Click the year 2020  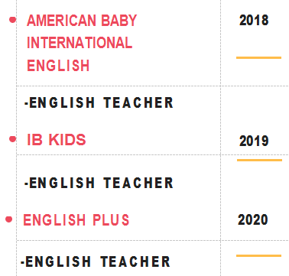coord(253,219)
